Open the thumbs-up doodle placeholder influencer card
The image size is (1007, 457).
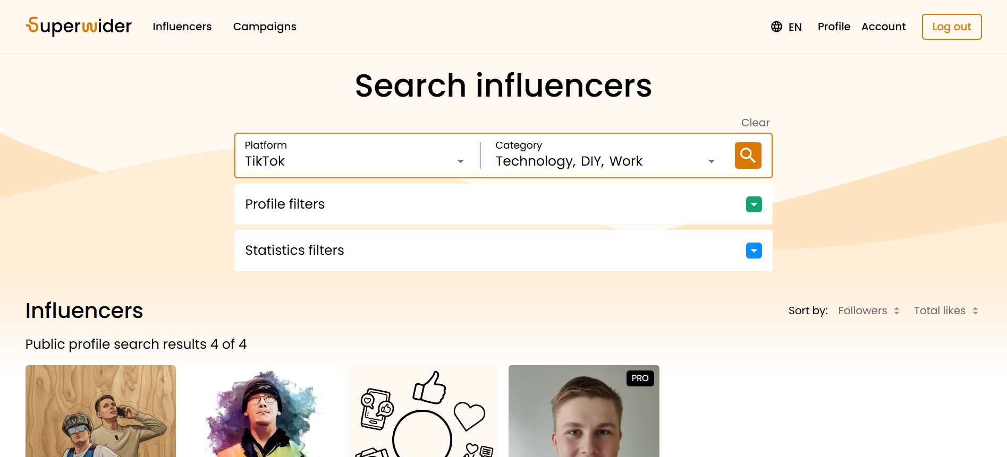click(422, 411)
